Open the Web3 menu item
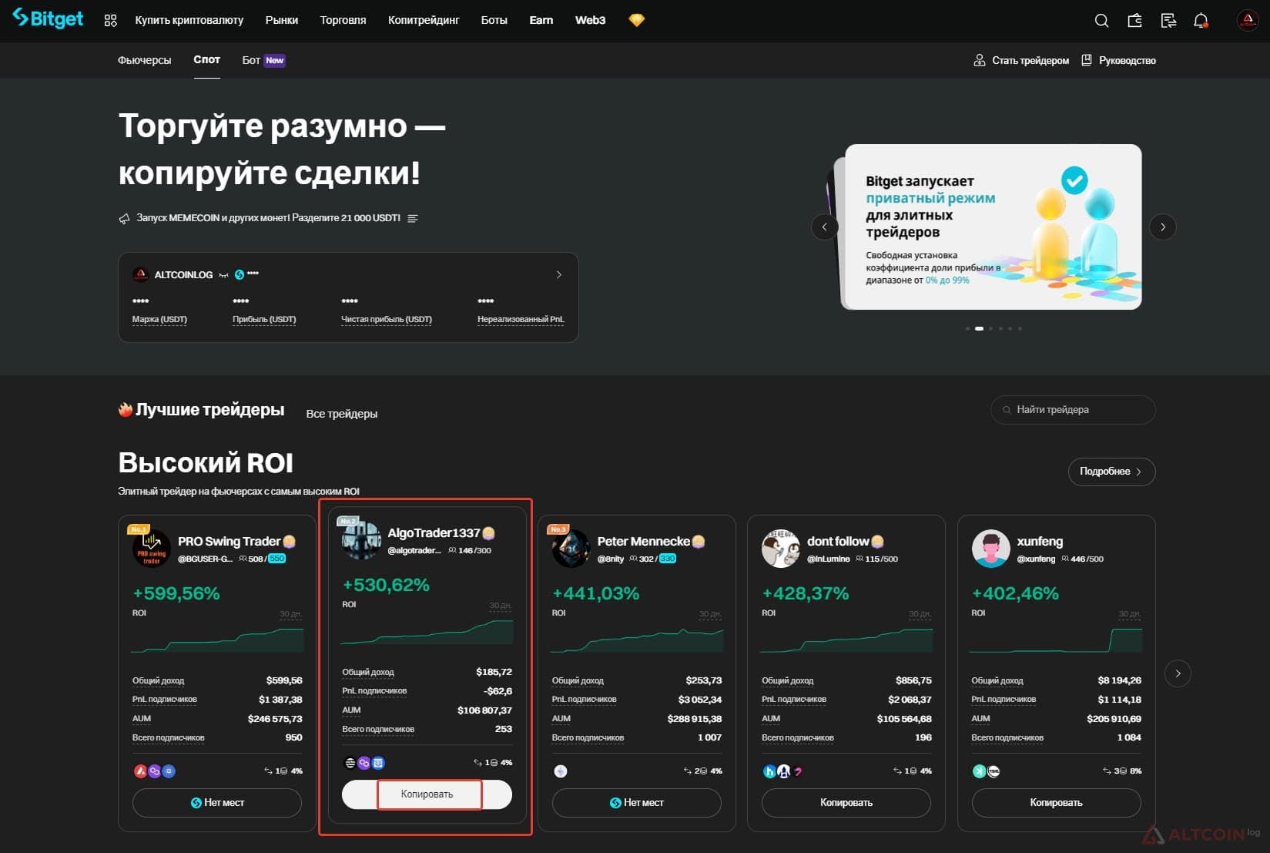Image resolution: width=1270 pixels, height=853 pixels. point(590,20)
